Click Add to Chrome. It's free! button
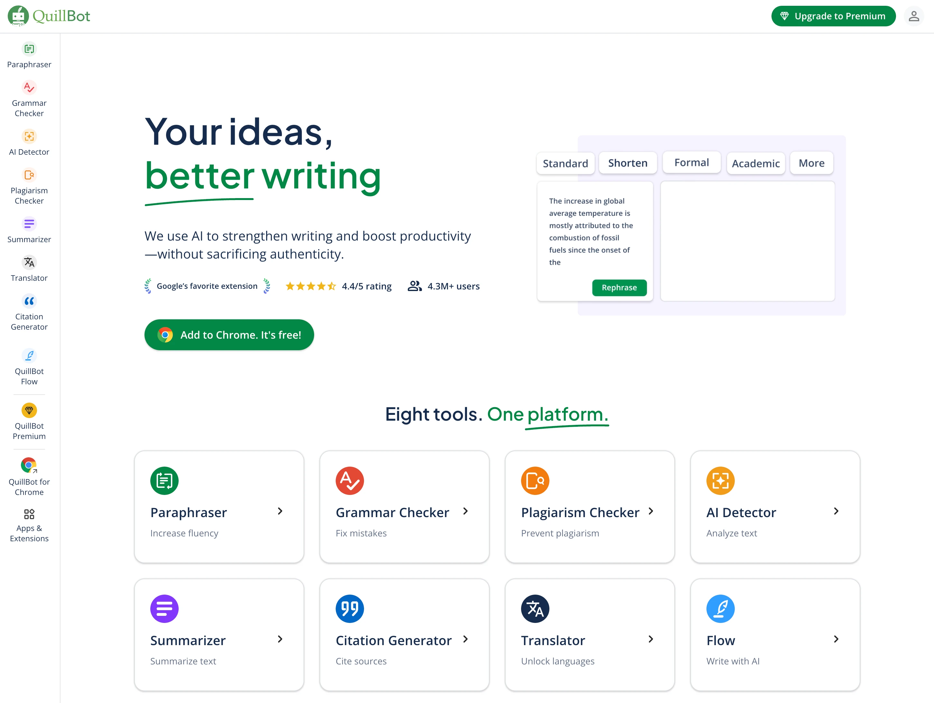The height and width of the screenshot is (703, 934). pyautogui.click(x=229, y=335)
